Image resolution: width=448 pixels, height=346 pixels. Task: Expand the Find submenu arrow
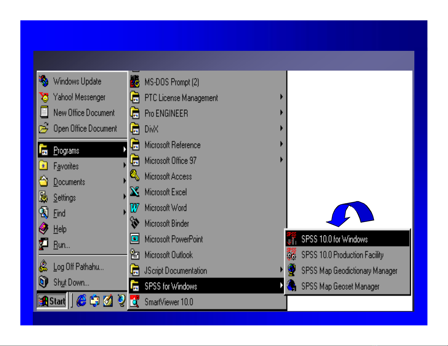[x=124, y=212]
